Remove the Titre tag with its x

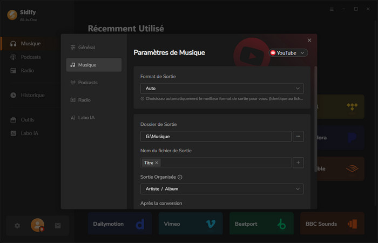coord(157,163)
